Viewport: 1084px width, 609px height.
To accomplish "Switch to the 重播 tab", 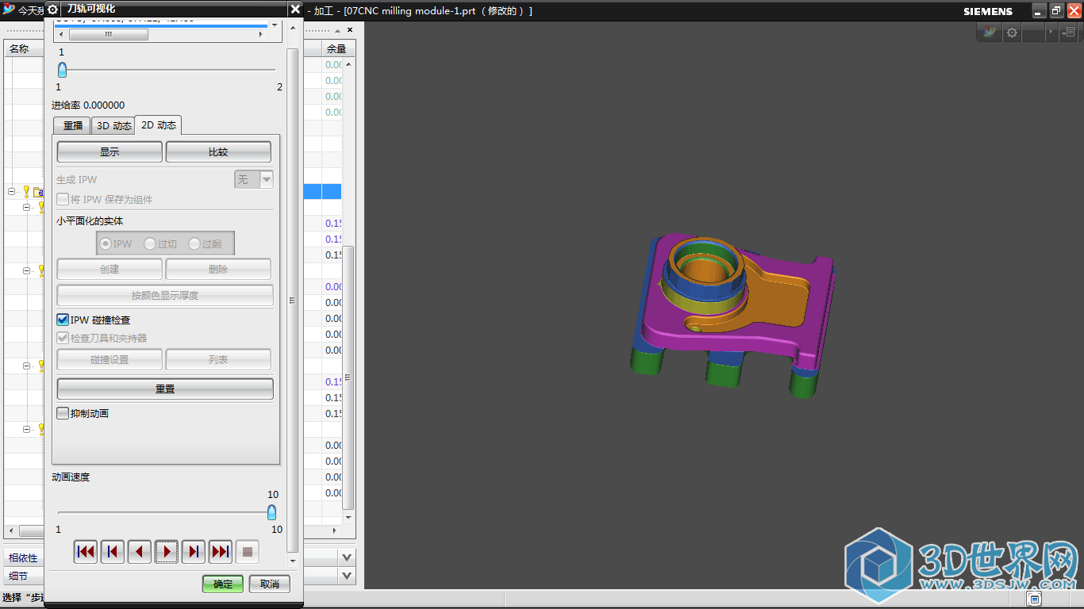I will 72,125.
